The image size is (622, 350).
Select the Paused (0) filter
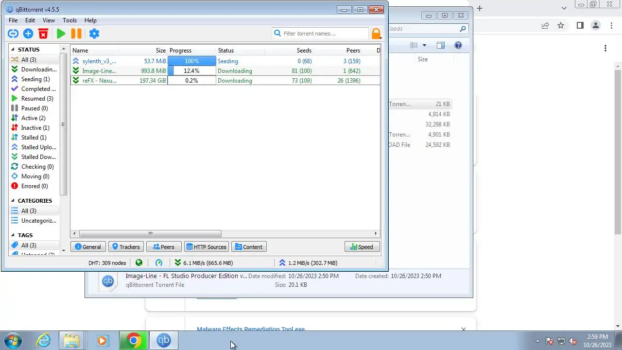point(34,108)
